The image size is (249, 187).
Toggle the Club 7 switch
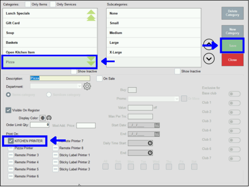click(234, 158)
